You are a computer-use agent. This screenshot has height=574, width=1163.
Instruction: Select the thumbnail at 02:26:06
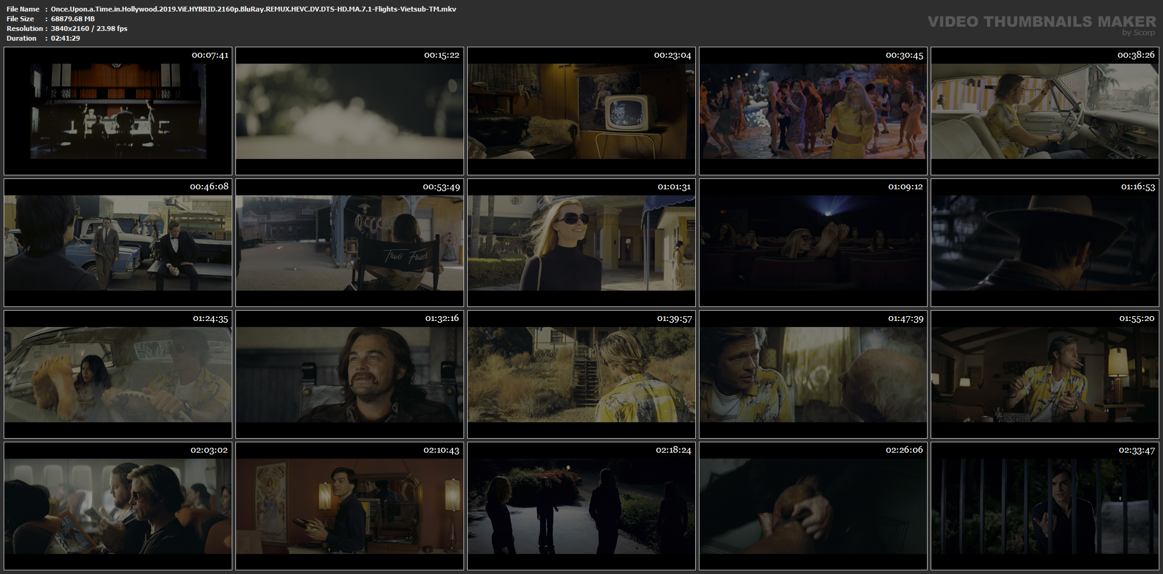coord(813,506)
